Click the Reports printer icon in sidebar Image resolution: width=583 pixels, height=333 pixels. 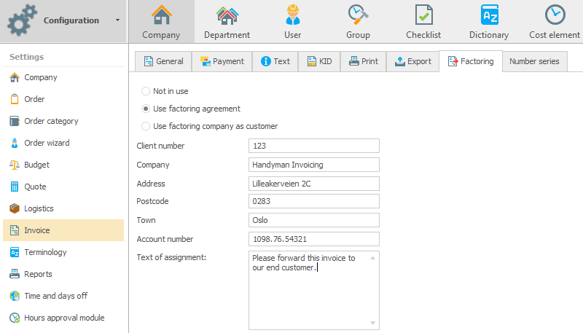tap(15, 274)
